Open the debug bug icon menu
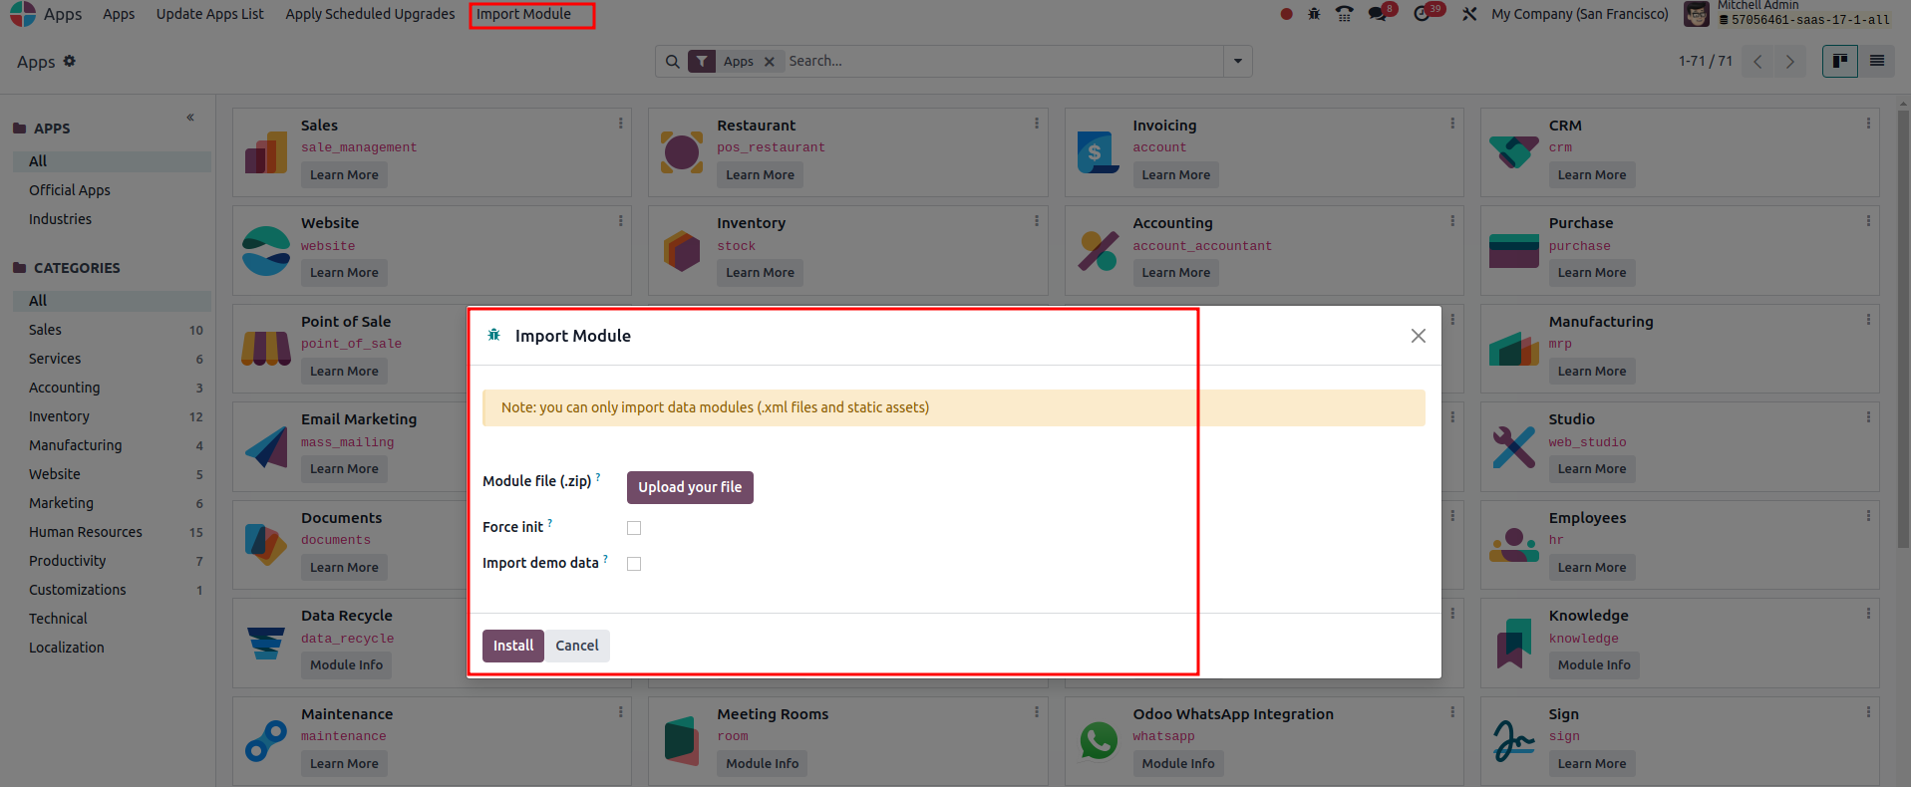The image size is (1911, 787). [x=1314, y=14]
